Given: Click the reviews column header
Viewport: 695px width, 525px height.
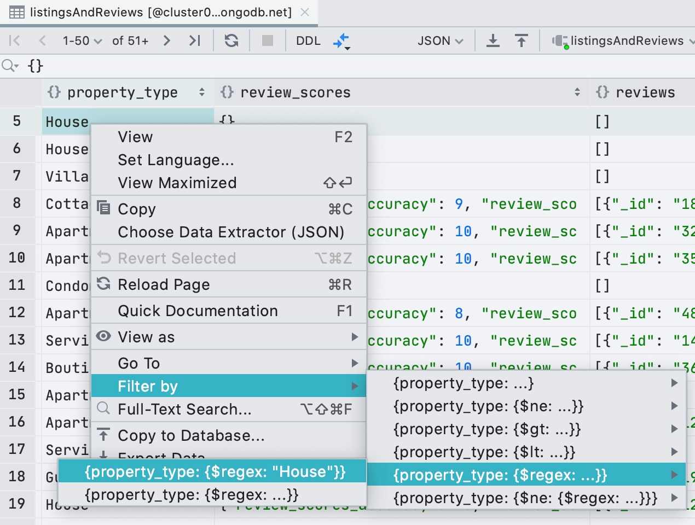Looking at the screenshot, I should (642, 92).
